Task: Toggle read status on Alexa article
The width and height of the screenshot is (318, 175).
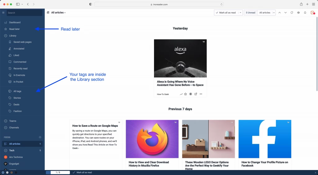Action: (x=191, y=94)
